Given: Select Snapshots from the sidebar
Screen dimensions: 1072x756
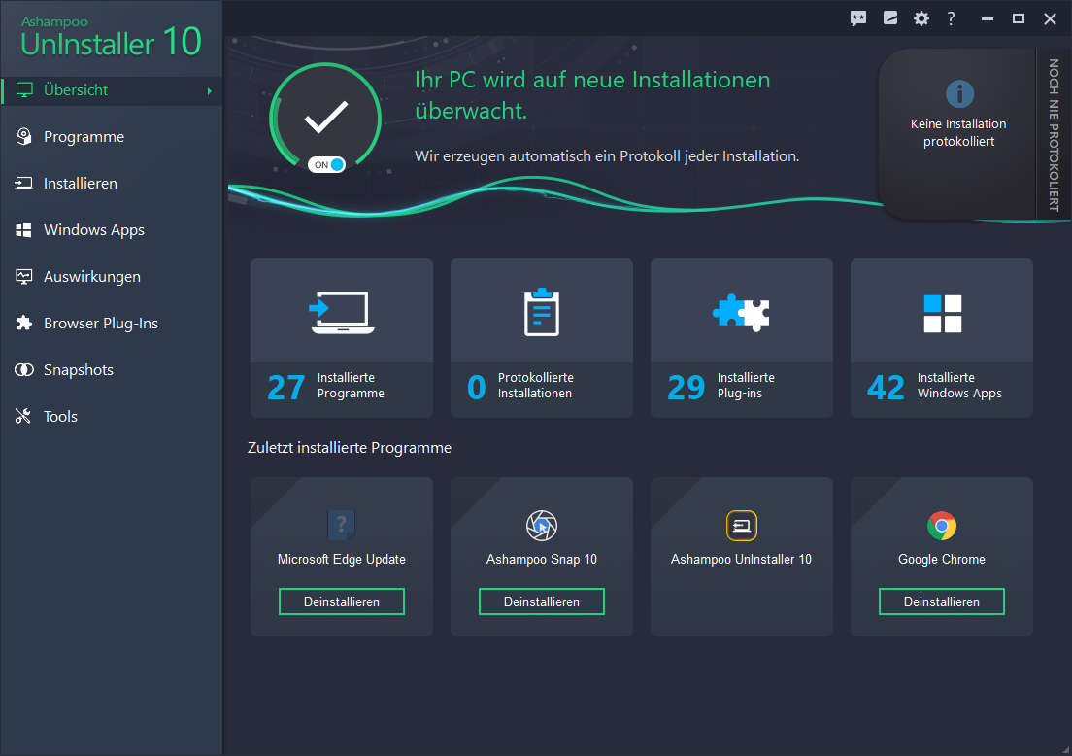Looking at the screenshot, I should [78, 370].
